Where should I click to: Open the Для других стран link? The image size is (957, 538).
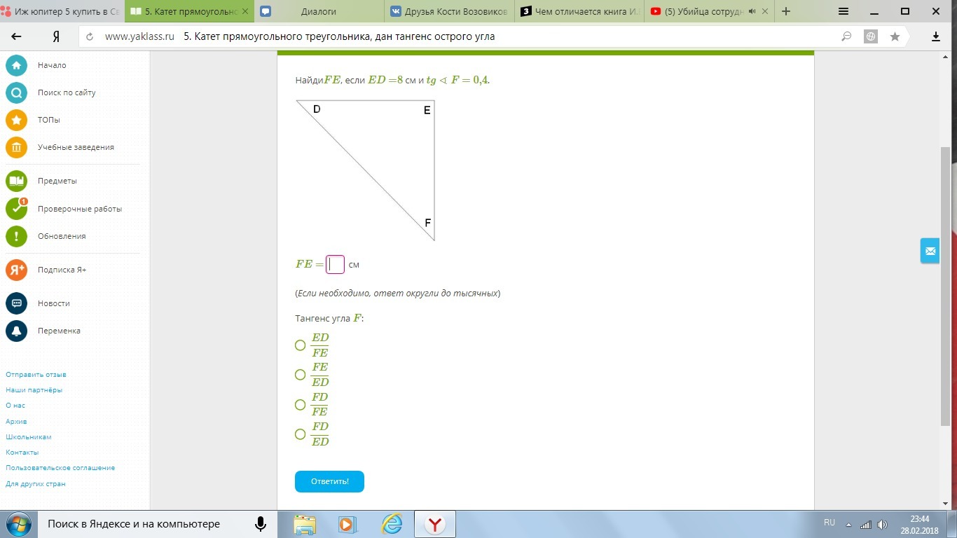pos(35,484)
